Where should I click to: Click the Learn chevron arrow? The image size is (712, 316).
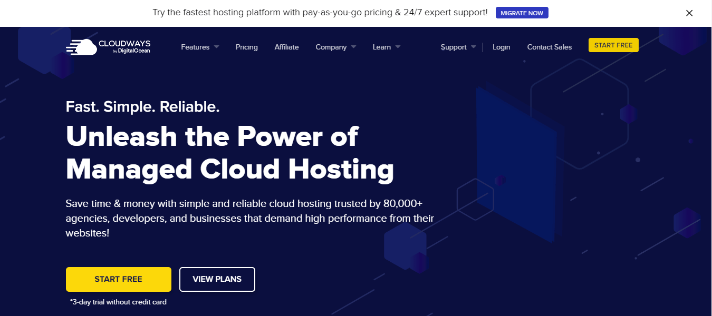pos(397,47)
